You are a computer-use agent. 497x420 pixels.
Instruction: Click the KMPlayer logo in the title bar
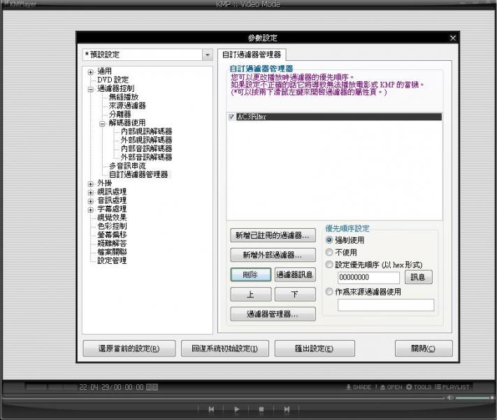click(20, 4)
